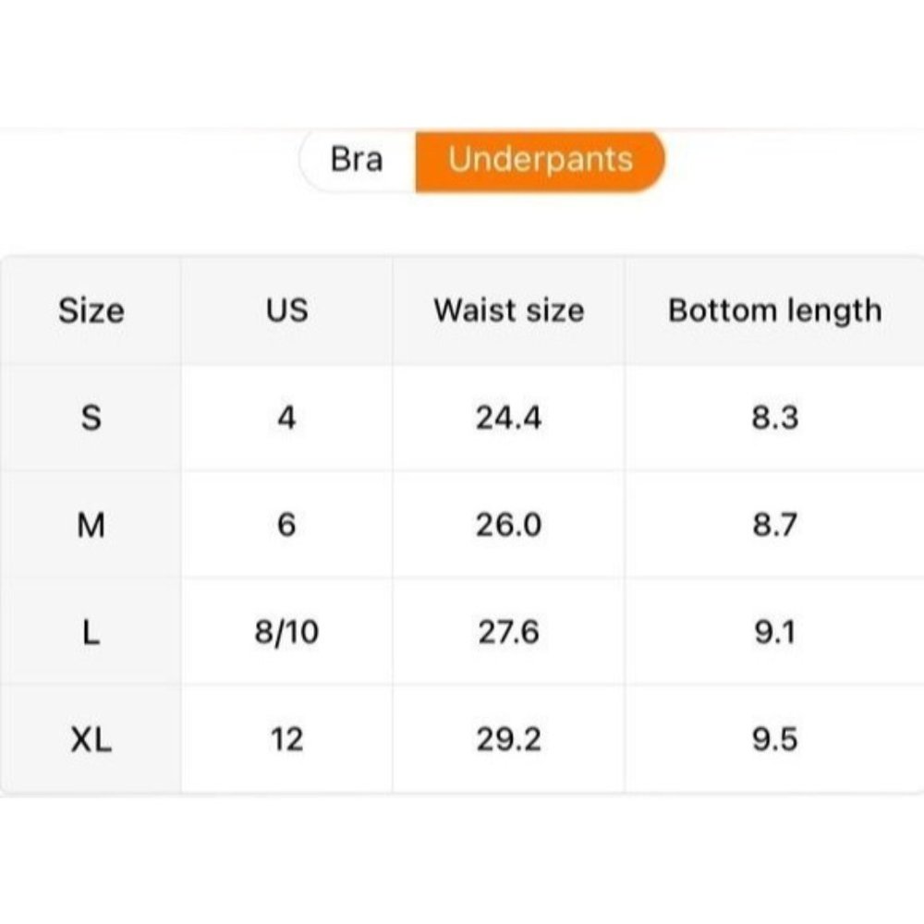Click the 8/10 US size cell

click(286, 633)
